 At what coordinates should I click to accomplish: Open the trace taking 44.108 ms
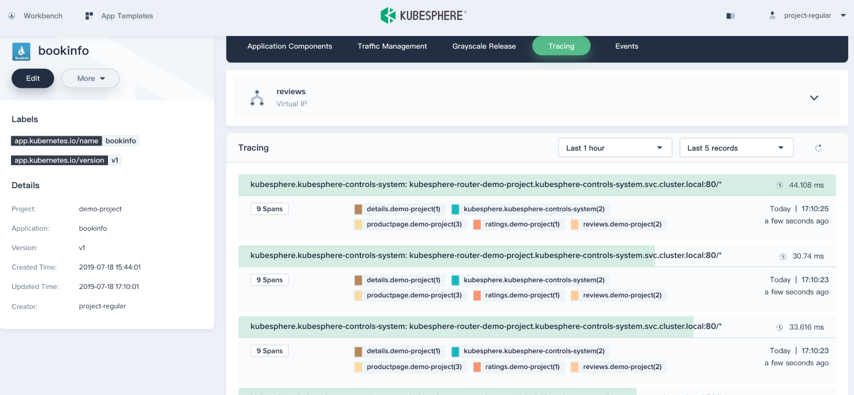(x=537, y=185)
